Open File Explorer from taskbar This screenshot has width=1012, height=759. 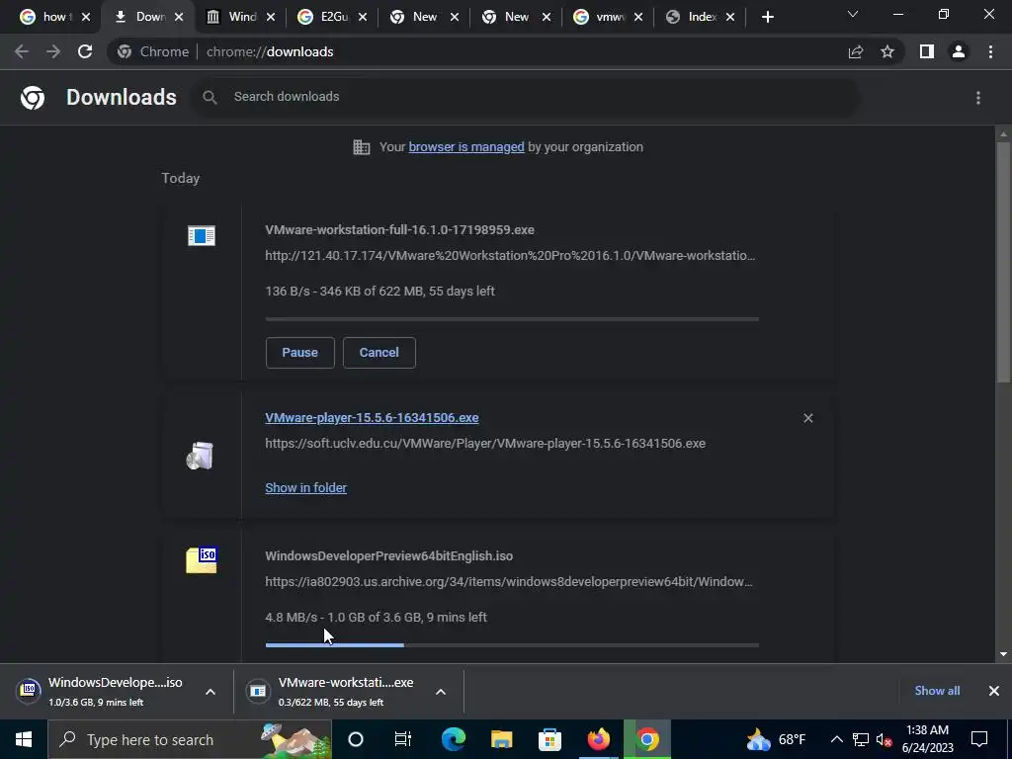tap(501, 739)
